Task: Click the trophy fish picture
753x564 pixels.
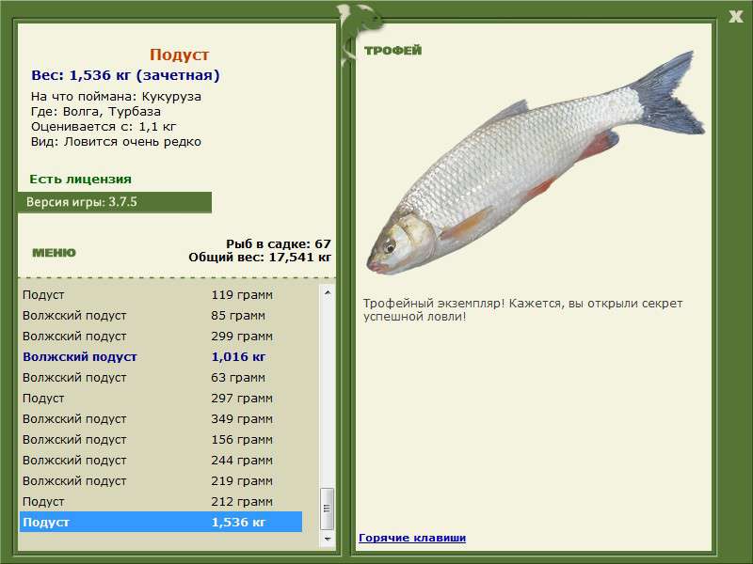Action: click(x=530, y=169)
